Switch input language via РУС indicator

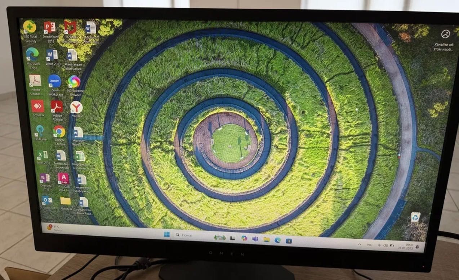coord(369,245)
